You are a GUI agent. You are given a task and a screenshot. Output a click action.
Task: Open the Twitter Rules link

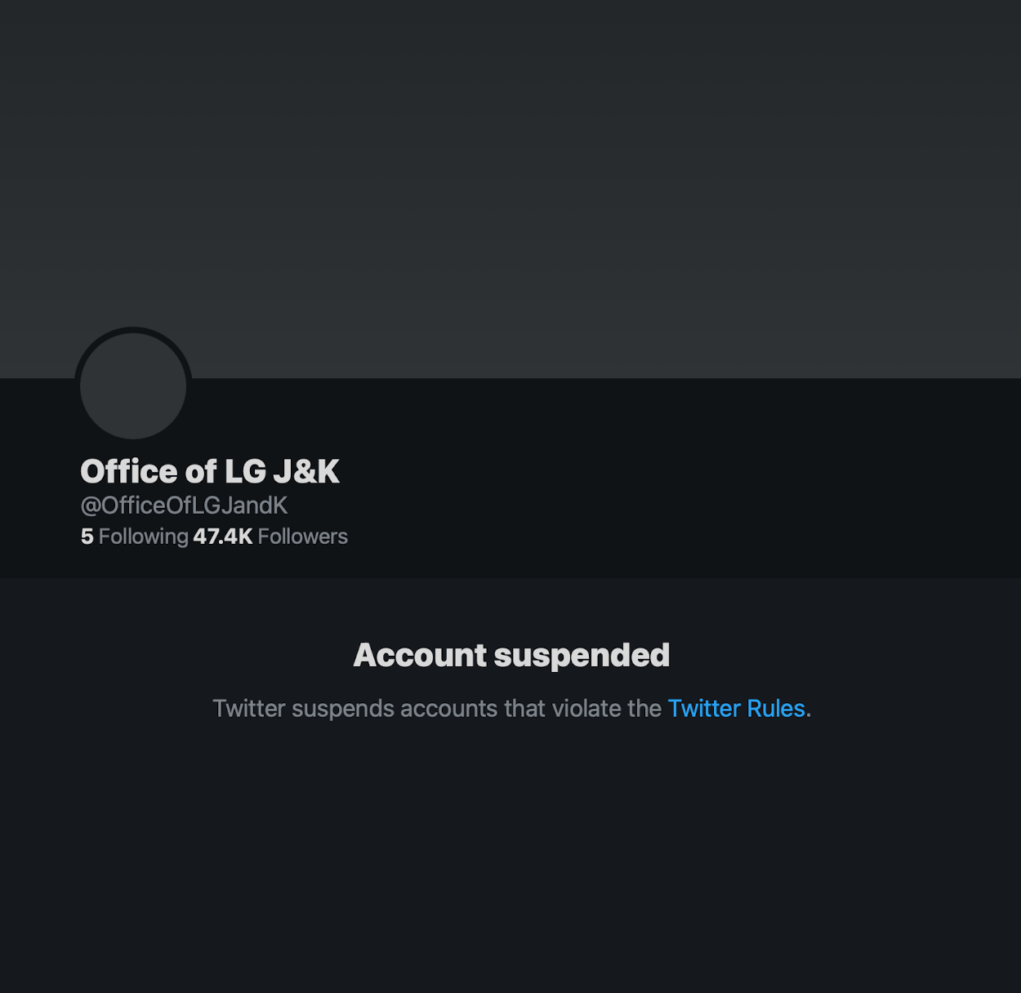point(736,708)
